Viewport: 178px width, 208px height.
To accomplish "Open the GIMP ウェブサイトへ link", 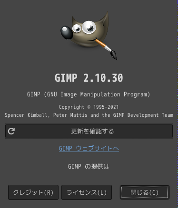I will 89,149.
